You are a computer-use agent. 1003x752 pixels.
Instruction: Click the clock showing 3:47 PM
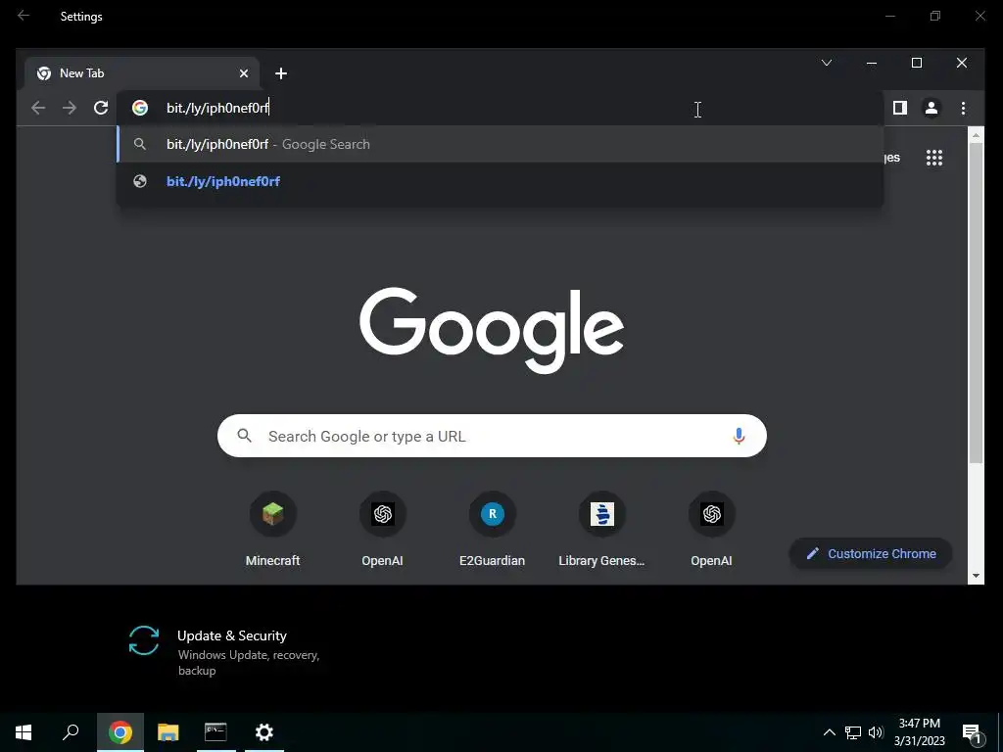919,724
